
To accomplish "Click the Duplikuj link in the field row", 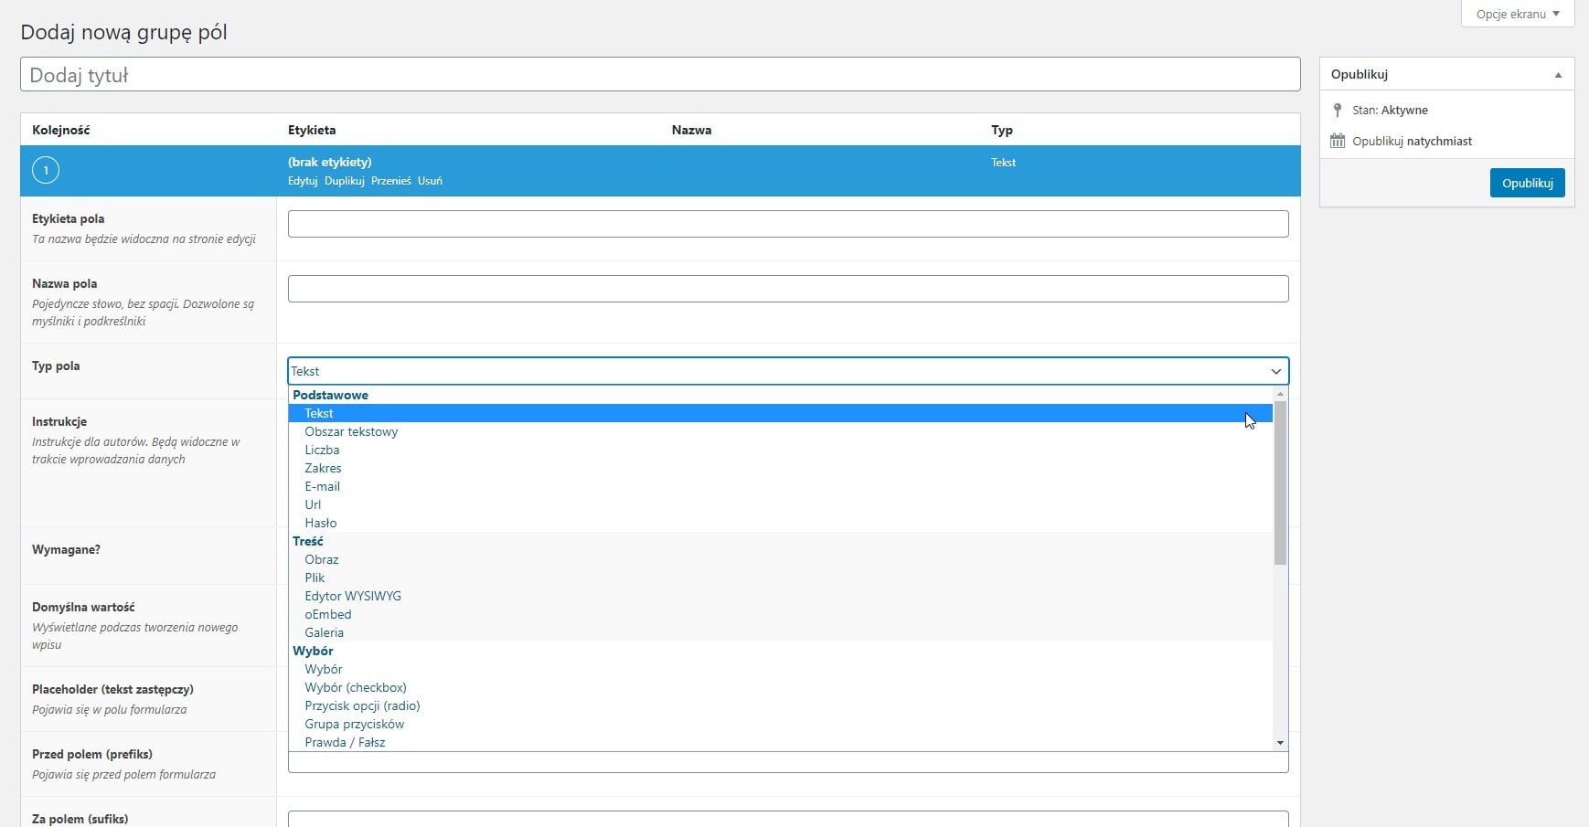I will pyautogui.click(x=344, y=181).
